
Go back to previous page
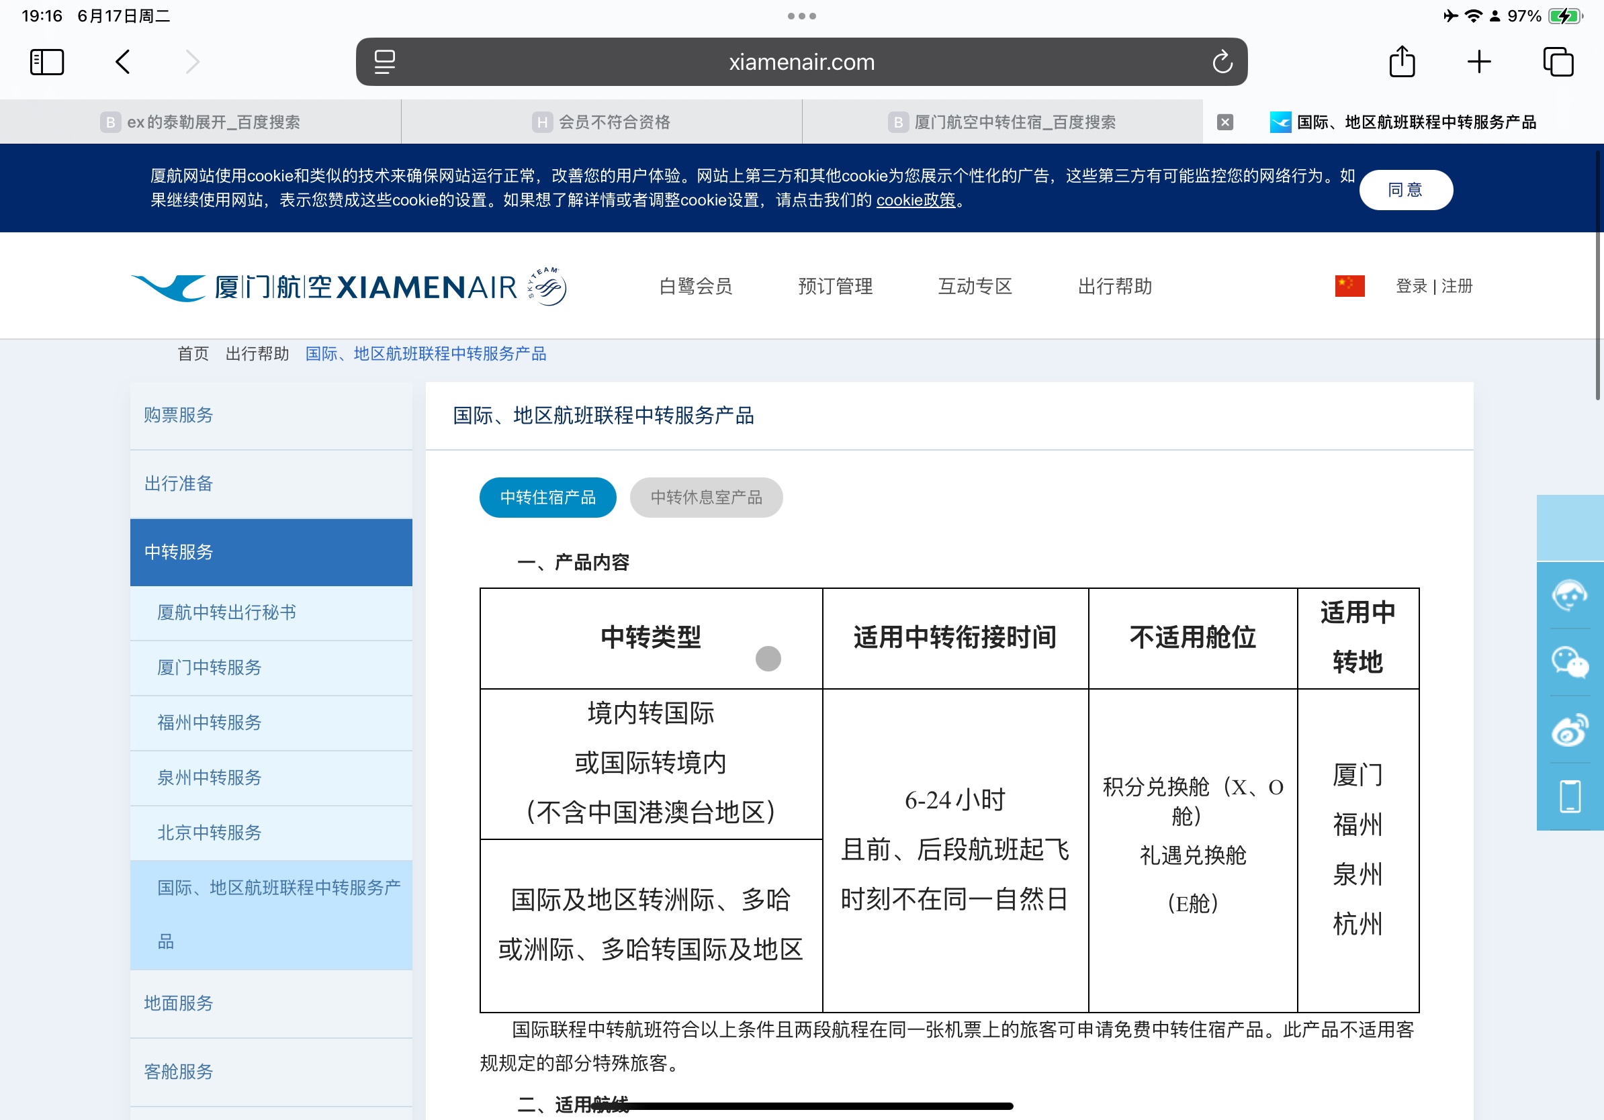[x=122, y=62]
